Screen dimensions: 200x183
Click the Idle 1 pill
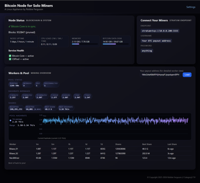point(38,85)
